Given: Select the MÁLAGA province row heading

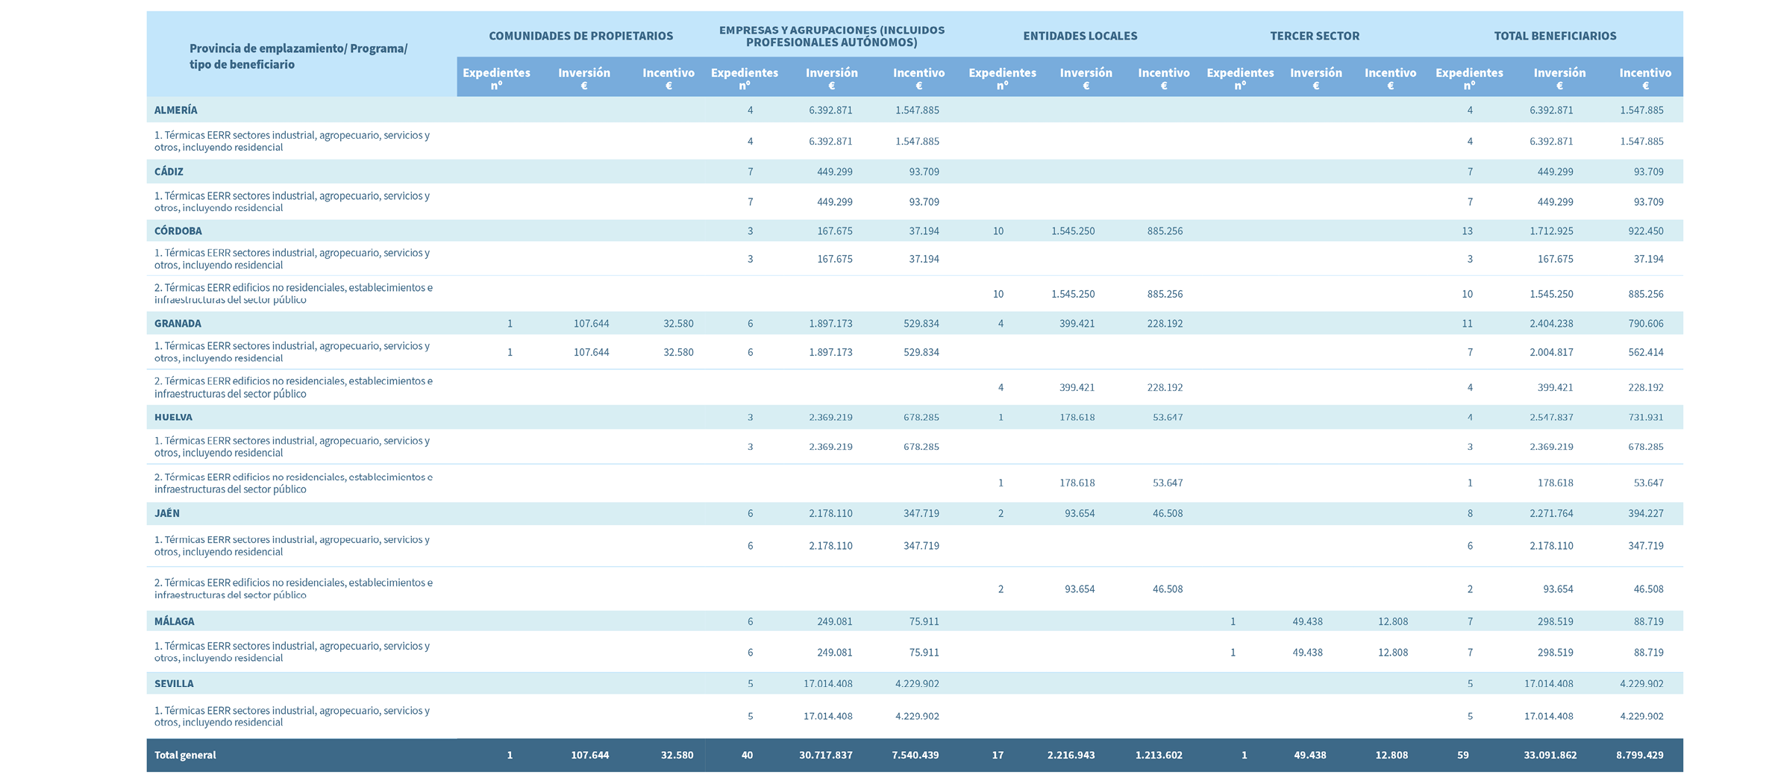Looking at the screenshot, I should coord(174,621).
